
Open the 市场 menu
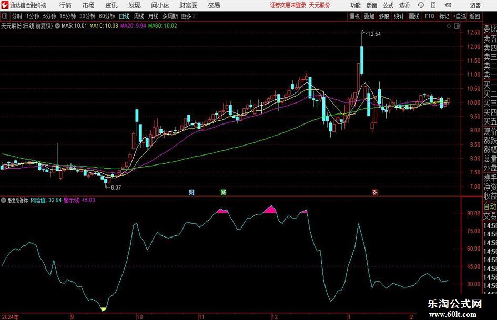tap(88, 5)
